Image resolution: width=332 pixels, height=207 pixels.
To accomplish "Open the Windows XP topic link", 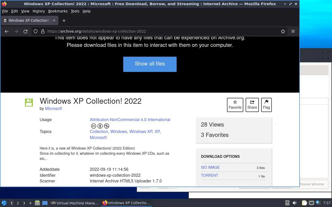I will click(x=141, y=131).
